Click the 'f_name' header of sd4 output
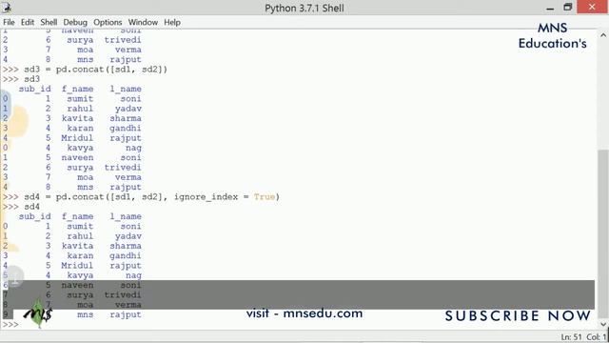This screenshot has height=343, width=609. (77, 216)
